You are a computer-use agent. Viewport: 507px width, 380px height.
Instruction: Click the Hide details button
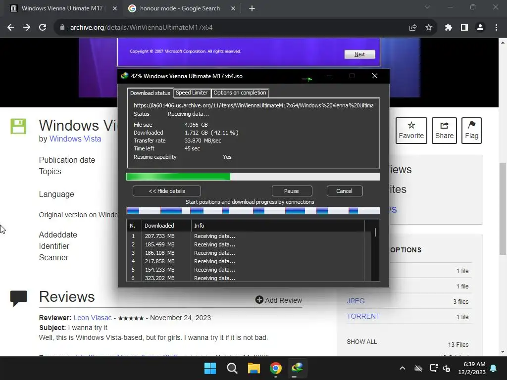[x=167, y=191]
